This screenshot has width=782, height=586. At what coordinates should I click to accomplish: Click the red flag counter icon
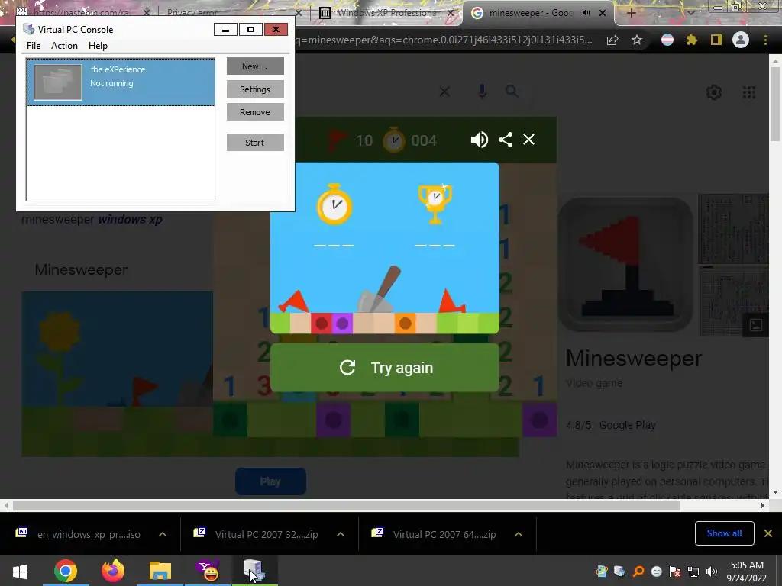click(x=337, y=140)
